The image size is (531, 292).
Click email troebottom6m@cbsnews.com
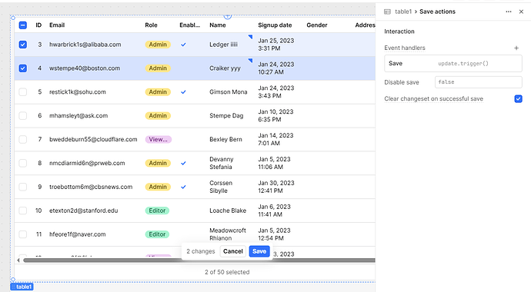pos(91,187)
